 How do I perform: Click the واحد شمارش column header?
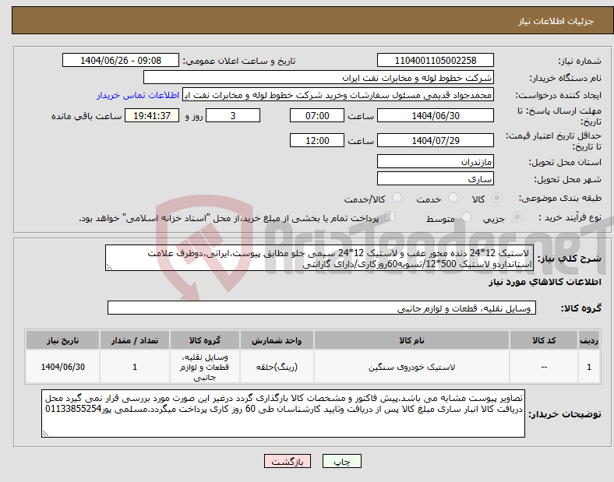point(277,340)
